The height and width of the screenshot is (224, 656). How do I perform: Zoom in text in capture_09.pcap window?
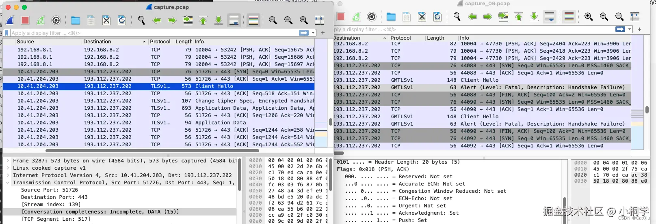(x=589, y=17)
